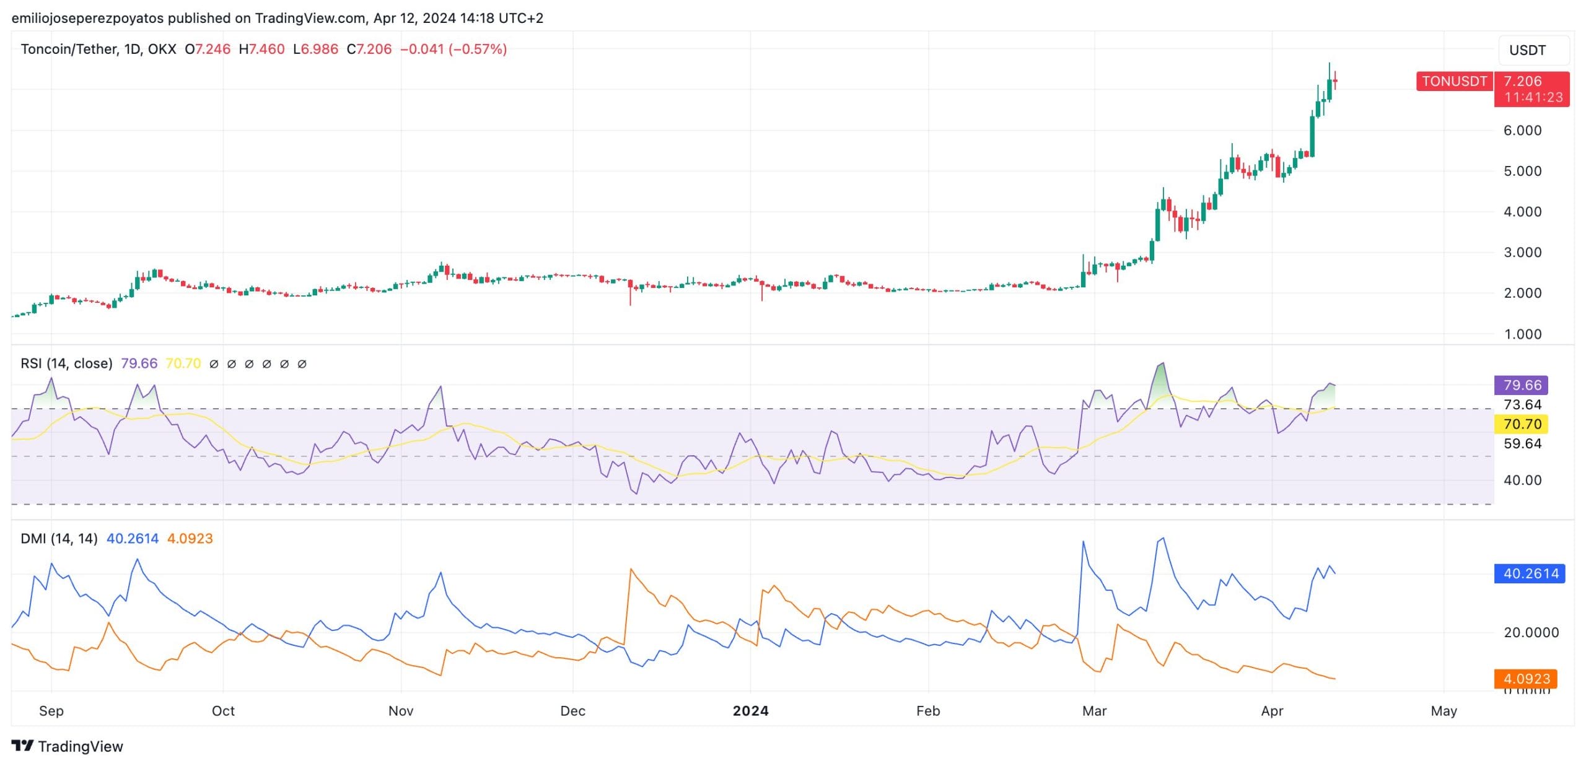The width and height of the screenshot is (1586, 766).
Task: Click the Apr label on time axis
Action: click(1272, 710)
